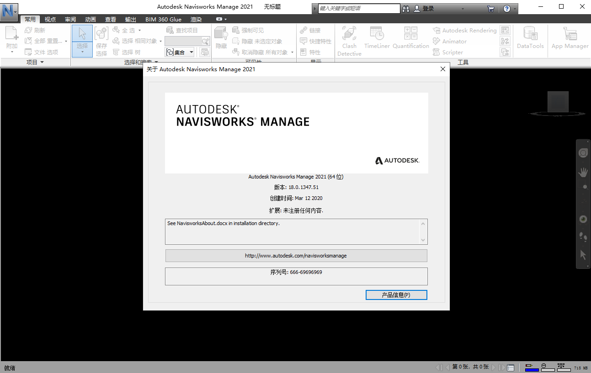
Task: Click the scroll down arrow in About text box
Action: (x=423, y=240)
